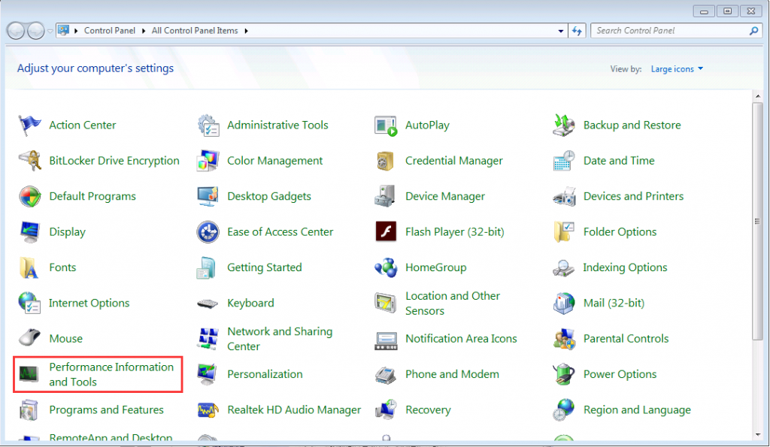Open the Device Manager icon
This screenshot has width=770, height=447.
(386, 196)
